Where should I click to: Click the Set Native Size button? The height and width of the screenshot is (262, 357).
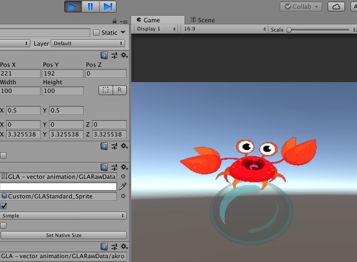64,235
